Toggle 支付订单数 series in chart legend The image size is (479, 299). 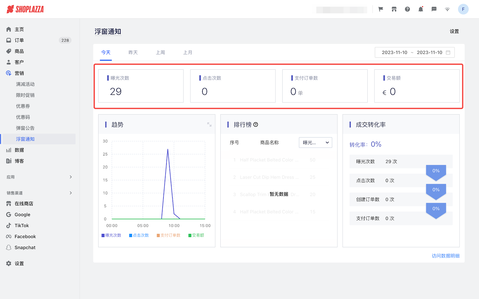pyautogui.click(x=169, y=235)
